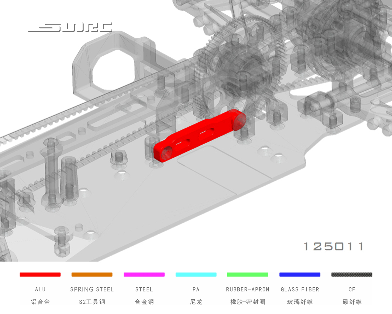Click the SPRING STEEL legend label

coord(92,289)
